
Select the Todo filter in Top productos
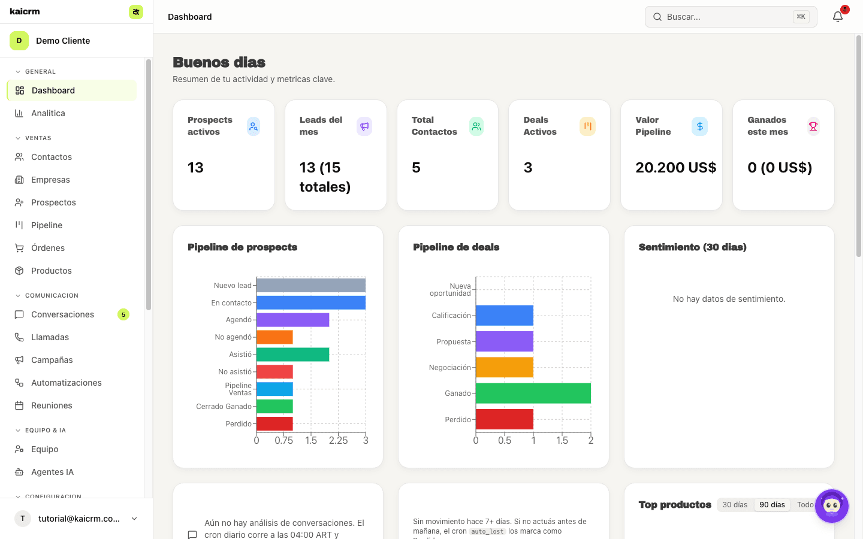coord(805,505)
